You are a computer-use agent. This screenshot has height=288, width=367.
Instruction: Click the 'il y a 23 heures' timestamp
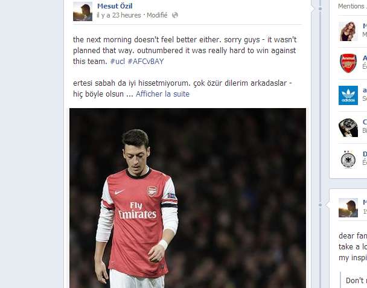point(119,15)
